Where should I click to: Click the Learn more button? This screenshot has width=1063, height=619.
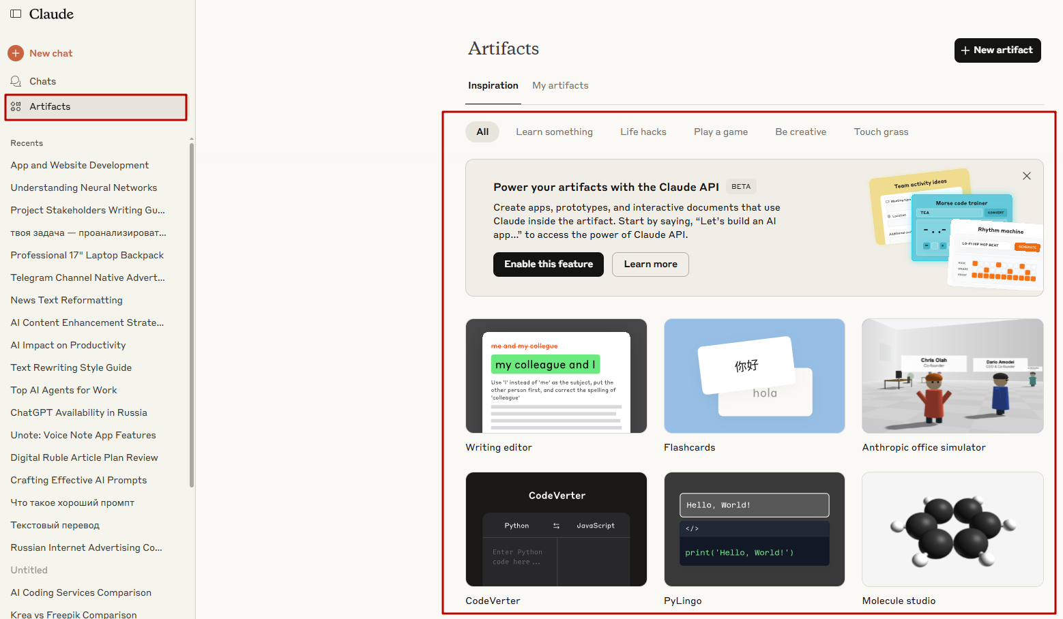pyautogui.click(x=650, y=265)
